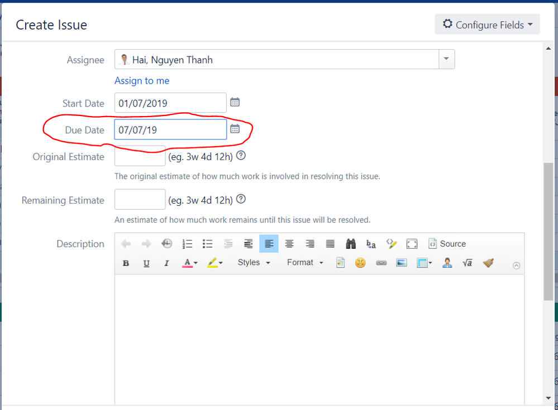Click the Undo arrow in editor toolbar
The image size is (558, 410).
(126, 244)
